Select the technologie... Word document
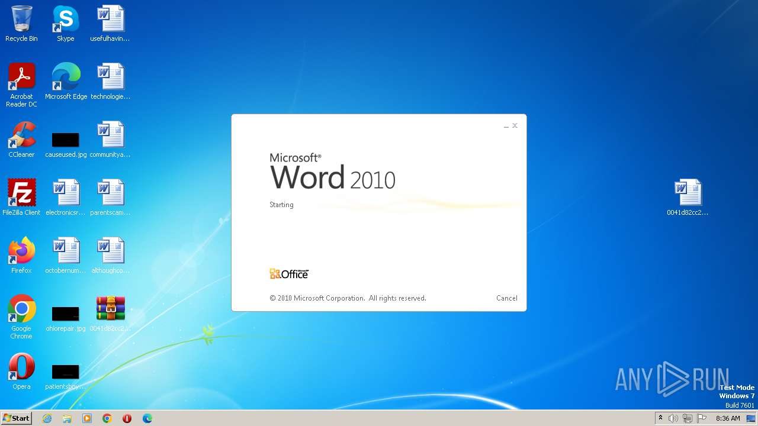 (110, 82)
